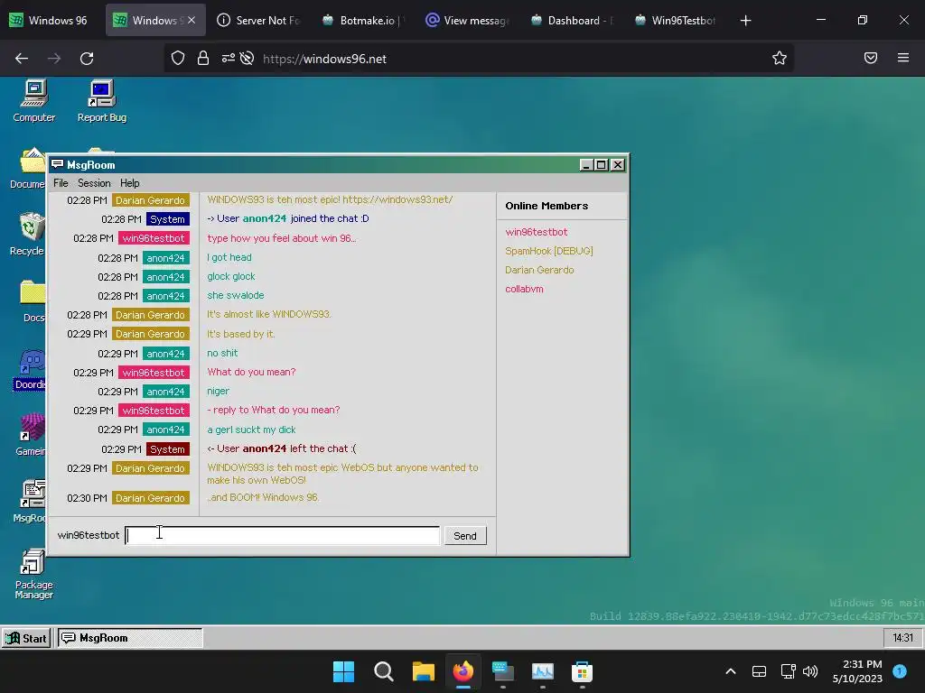Open the File menu in MsgRoom
Image resolution: width=925 pixels, height=693 pixels.
pos(61,183)
